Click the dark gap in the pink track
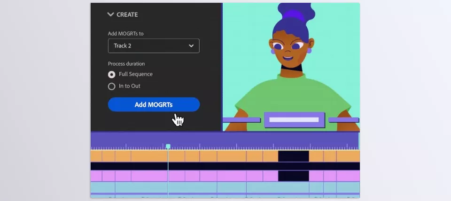This screenshot has width=451, height=201. click(x=293, y=176)
